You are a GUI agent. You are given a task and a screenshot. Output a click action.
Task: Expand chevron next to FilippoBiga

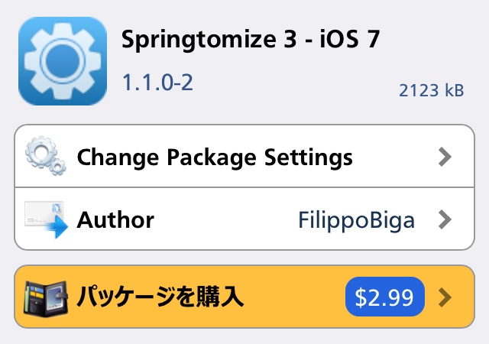pyautogui.click(x=445, y=219)
